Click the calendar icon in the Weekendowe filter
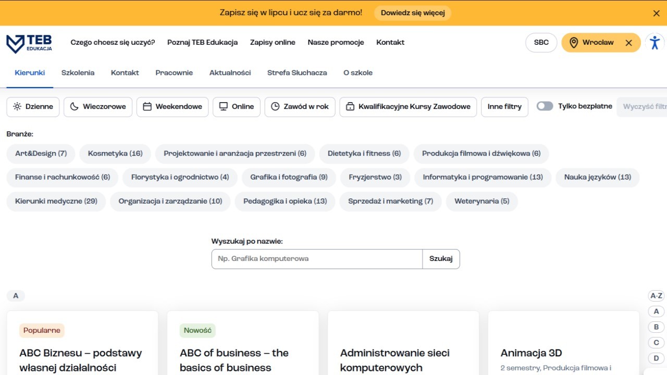This screenshot has width=667, height=375. [x=147, y=107]
